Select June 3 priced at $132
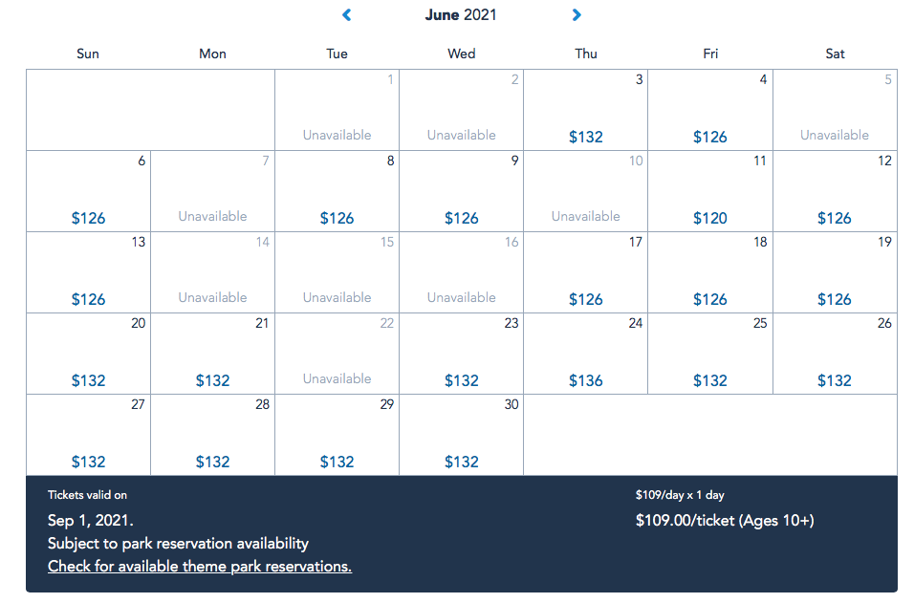This screenshot has width=914, height=603. pos(586,110)
